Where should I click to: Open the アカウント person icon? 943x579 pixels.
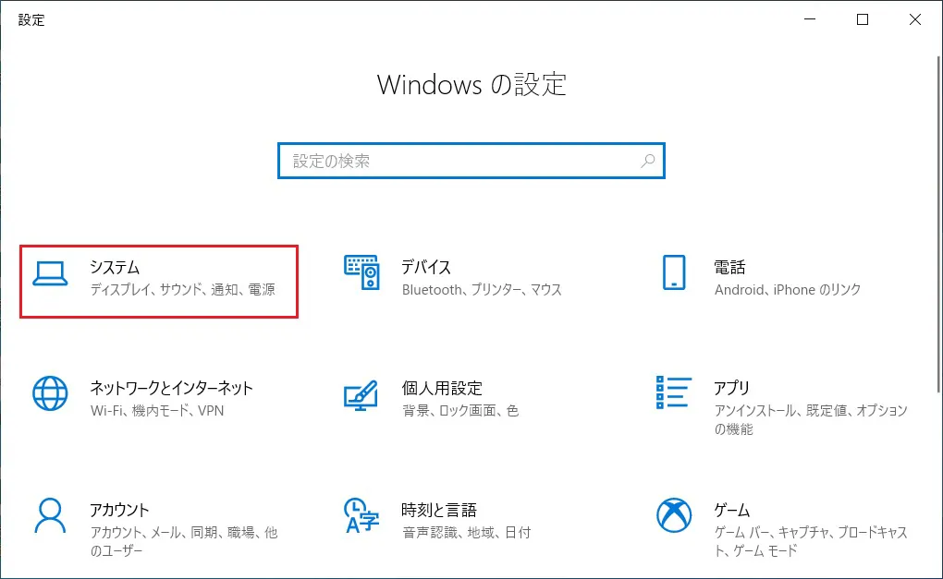click(x=50, y=515)
